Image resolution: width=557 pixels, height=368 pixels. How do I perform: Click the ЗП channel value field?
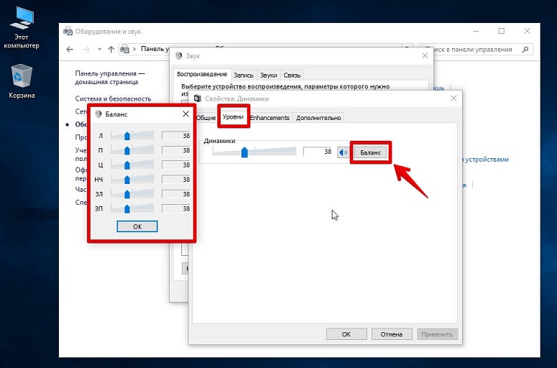pyautogui.click(x=177, y=208)
